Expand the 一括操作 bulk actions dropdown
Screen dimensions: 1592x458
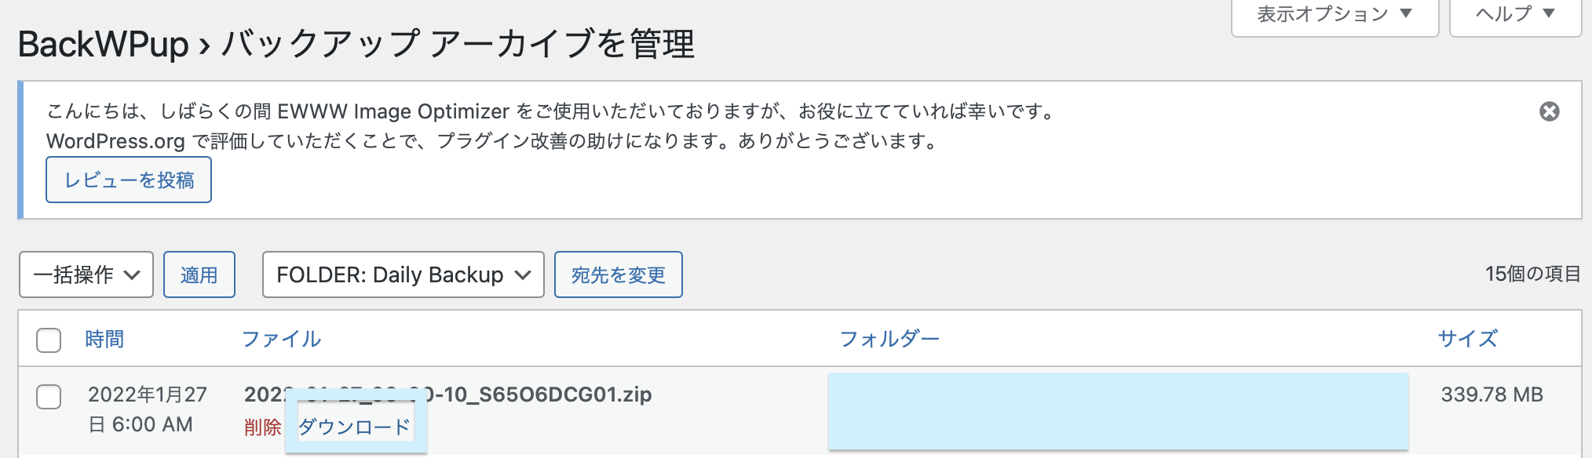[x=86, y=274]
